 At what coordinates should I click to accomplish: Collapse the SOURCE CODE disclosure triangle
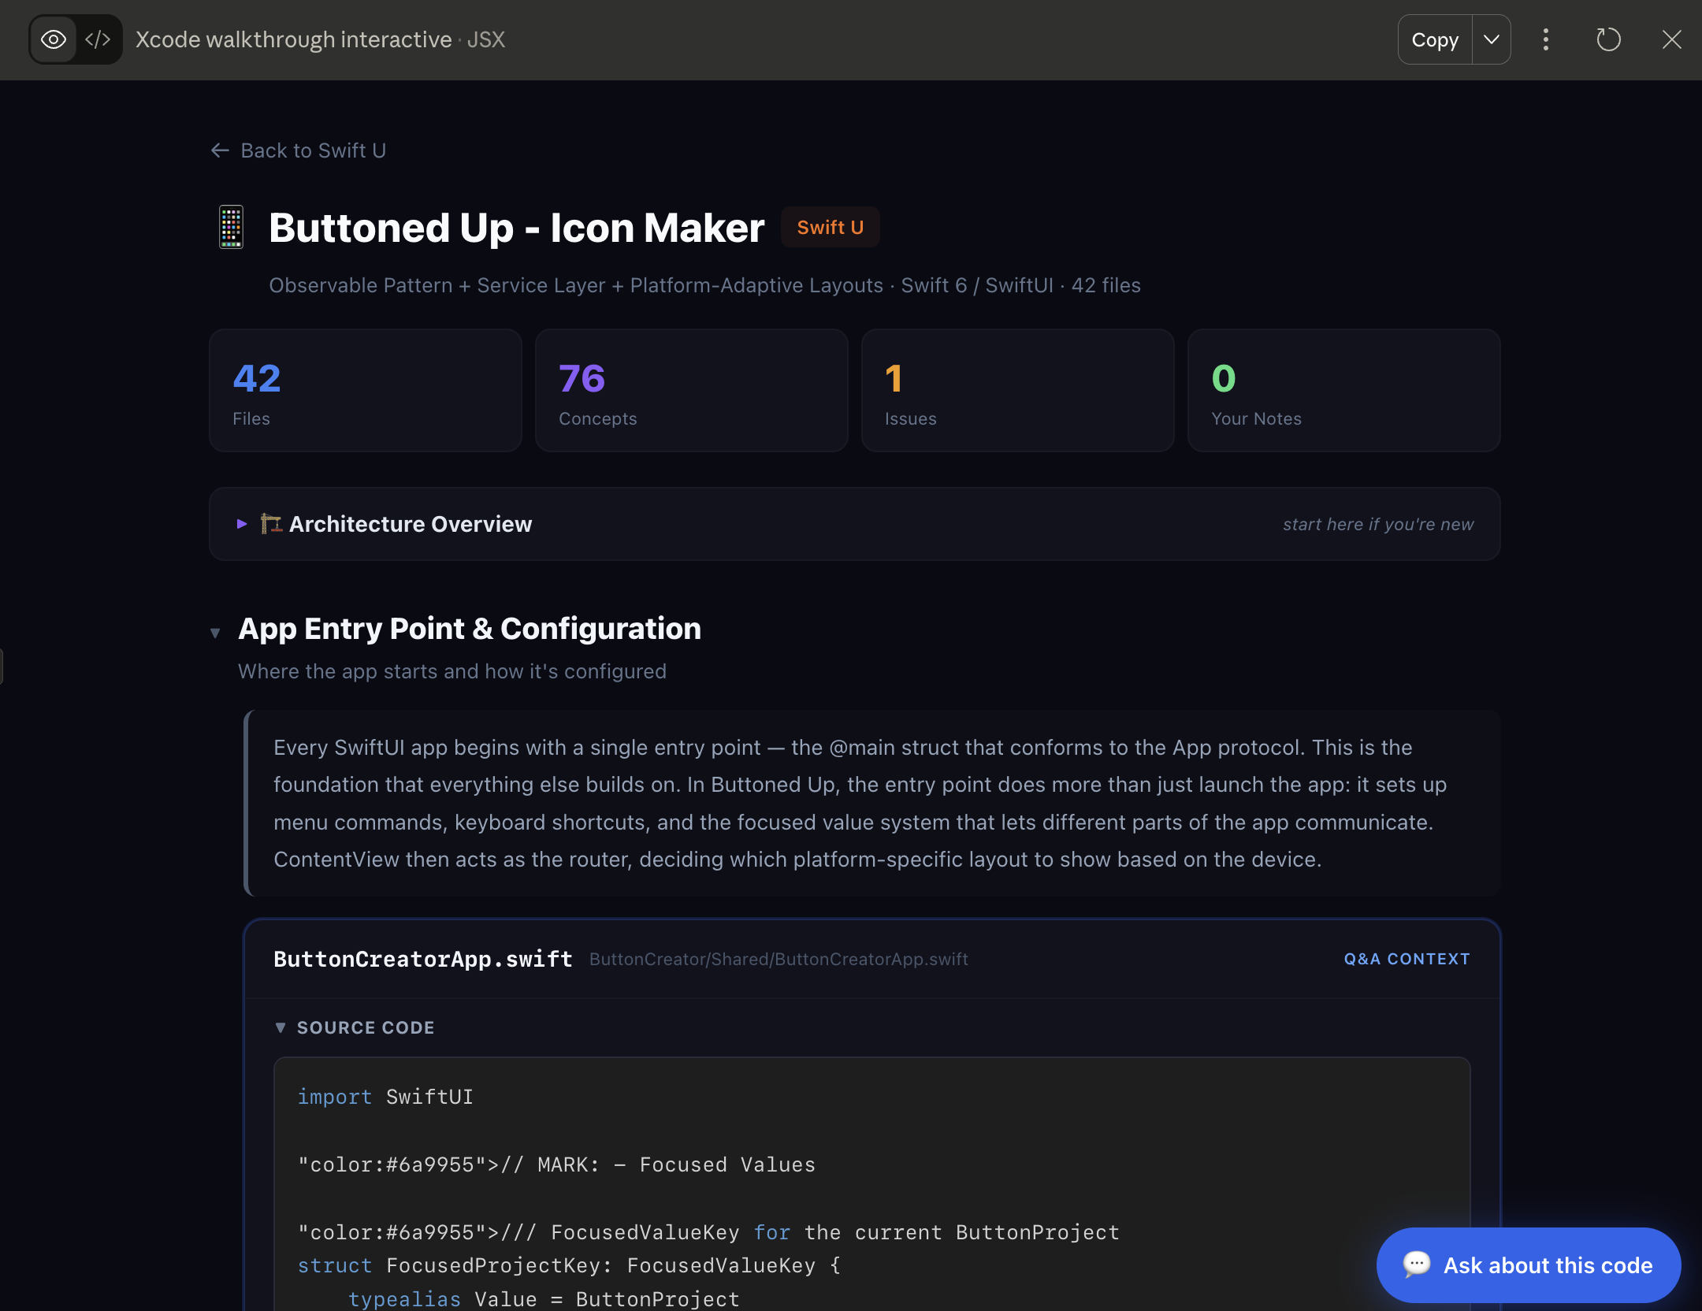tap(281, 1027)
